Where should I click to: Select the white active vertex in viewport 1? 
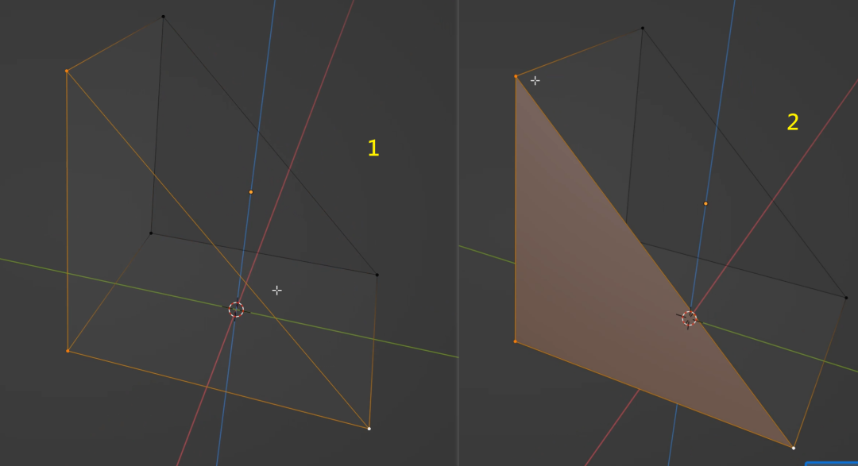pos(369,428)
